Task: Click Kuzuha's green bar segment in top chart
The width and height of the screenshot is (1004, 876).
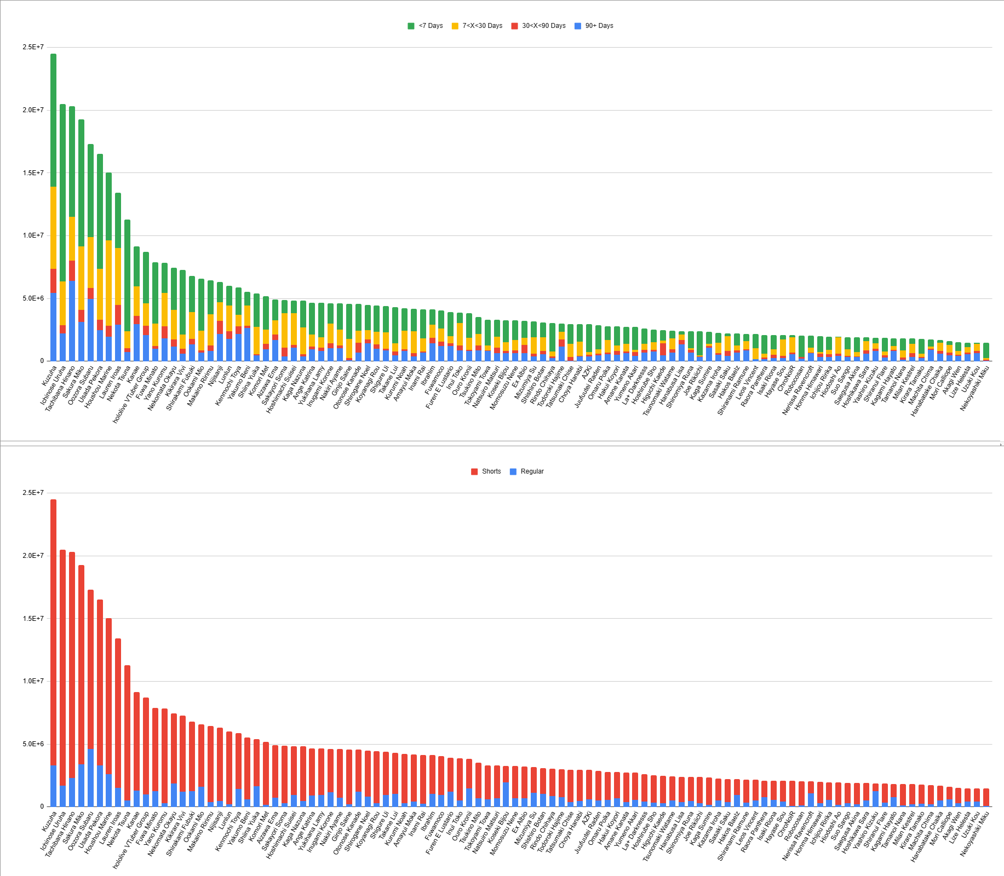Action: pos(53,120)
